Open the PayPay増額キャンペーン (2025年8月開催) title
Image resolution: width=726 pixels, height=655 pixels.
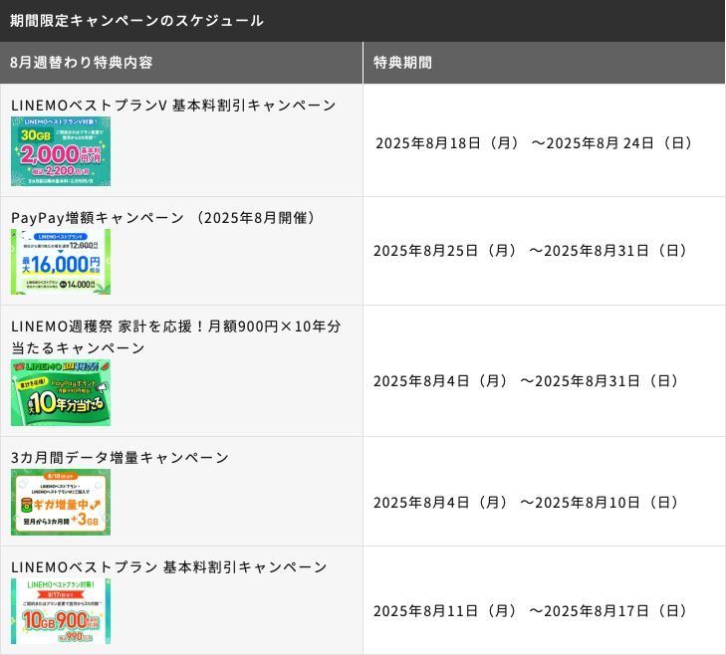click(163, 217)
